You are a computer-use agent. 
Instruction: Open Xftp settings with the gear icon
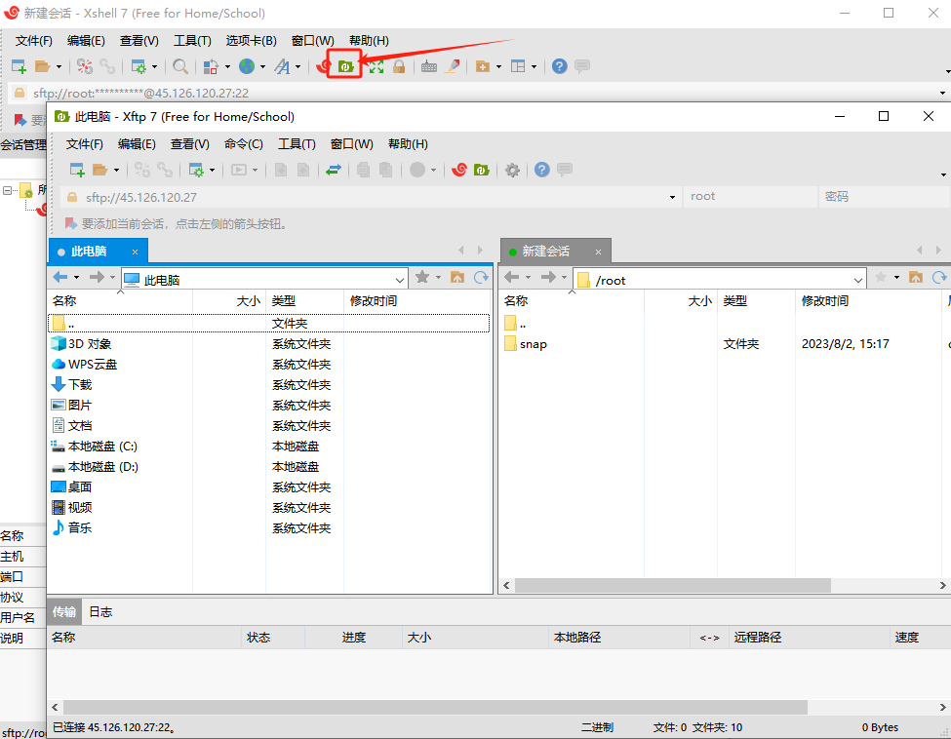click(x=511, y=170)
